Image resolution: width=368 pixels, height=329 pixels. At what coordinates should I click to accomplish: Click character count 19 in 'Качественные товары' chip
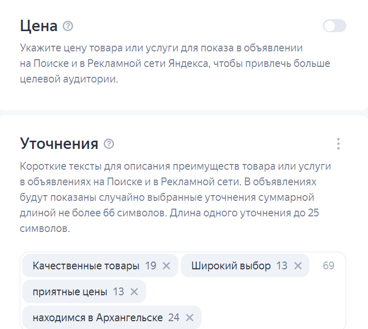150,266
